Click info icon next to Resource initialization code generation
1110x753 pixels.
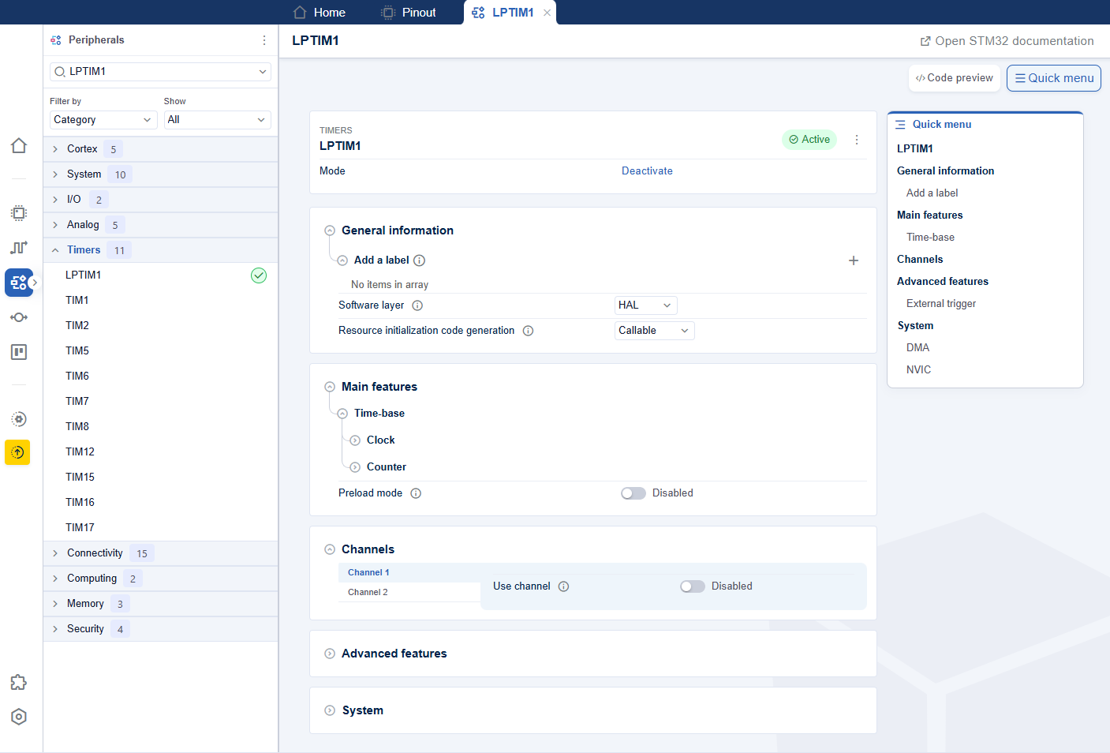[529, 331]
